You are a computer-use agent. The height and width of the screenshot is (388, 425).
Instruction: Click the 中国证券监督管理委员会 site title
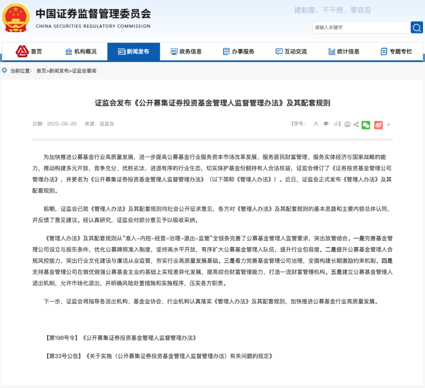tap(93, 14)
